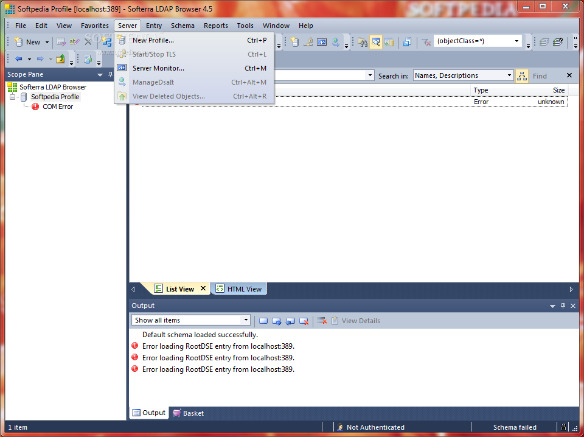
Task: Select the COM Error tree item
Action: click(x=58, y=107)
